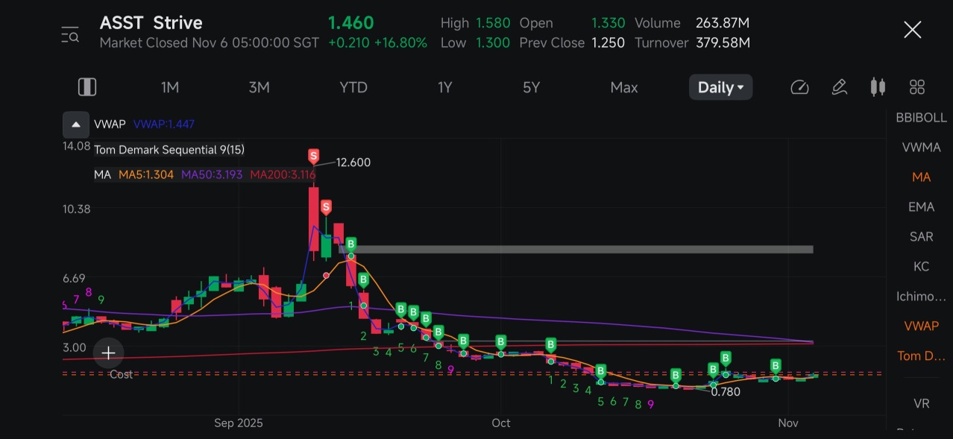Select the BBIBOLL indicator
The height and width of the screenshot is (439, 953).
[x=921, y=118]
